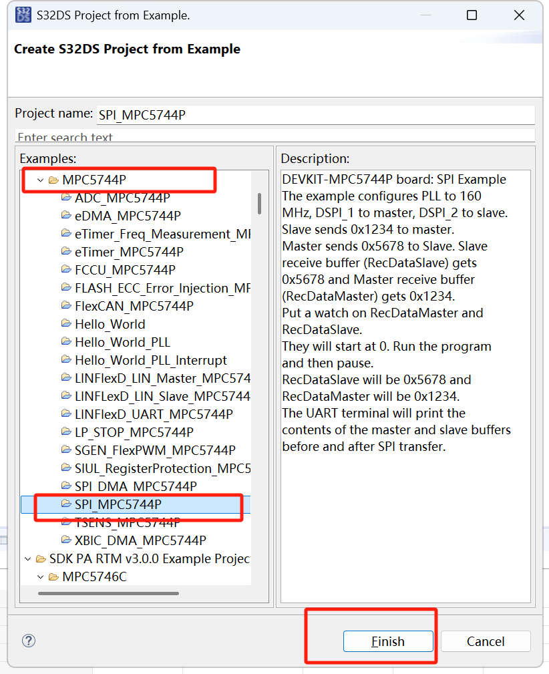Select the MPC5744P parent folder

94,180
